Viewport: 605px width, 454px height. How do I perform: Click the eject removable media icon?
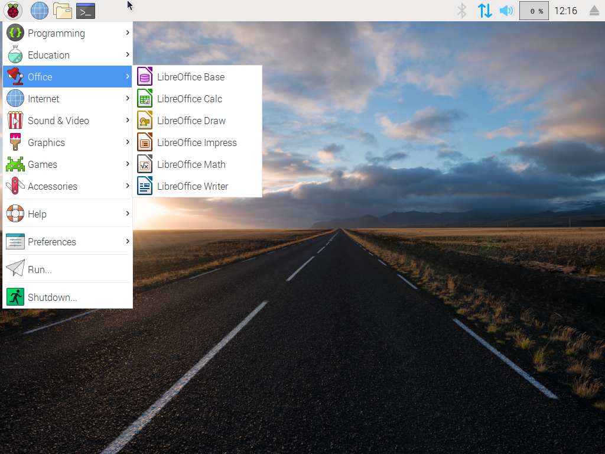(594, 11)
